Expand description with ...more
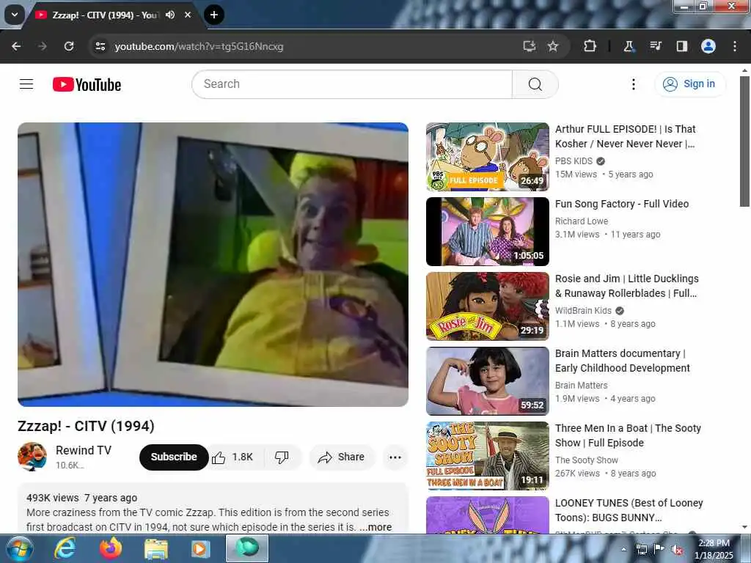 pyautogui.click(x=376, y=527)
